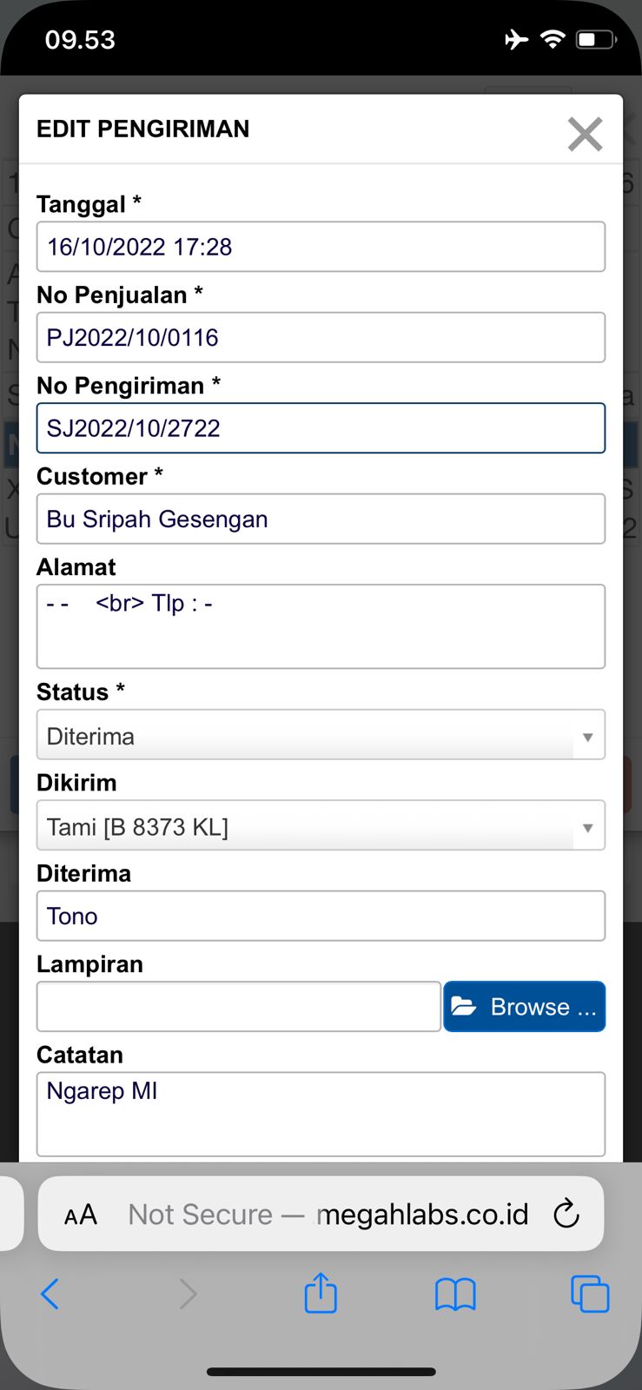Open Safari bookmarks book icon
This screenshot has width=642, height=1390.
point(455,1294)
